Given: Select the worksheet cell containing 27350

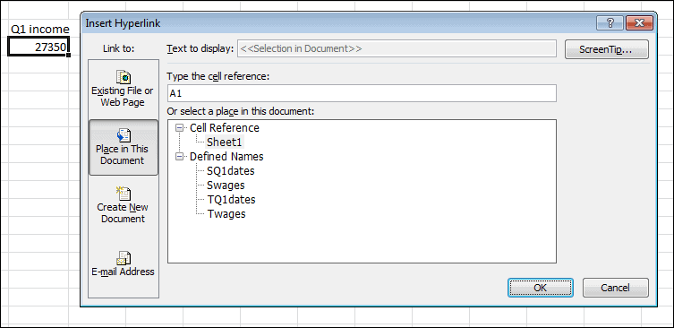Looking at the screenshot, I should 38,47.
